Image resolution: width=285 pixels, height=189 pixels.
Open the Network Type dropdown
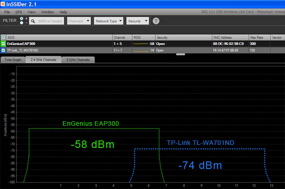click(x=109, y=21)
